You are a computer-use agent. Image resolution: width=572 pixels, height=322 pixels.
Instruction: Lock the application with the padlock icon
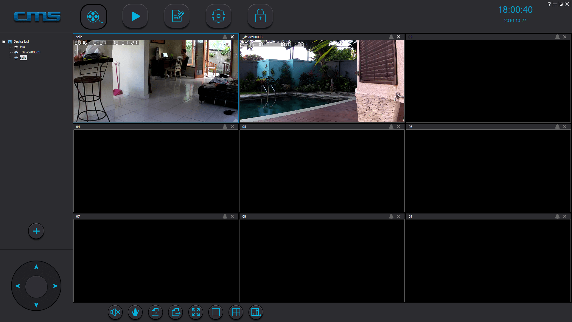point(260,16)
